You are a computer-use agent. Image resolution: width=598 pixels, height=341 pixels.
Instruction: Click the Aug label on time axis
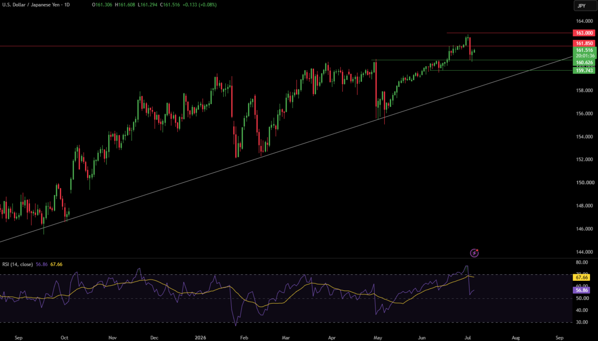pyautogui.click(x=516, y=337)
